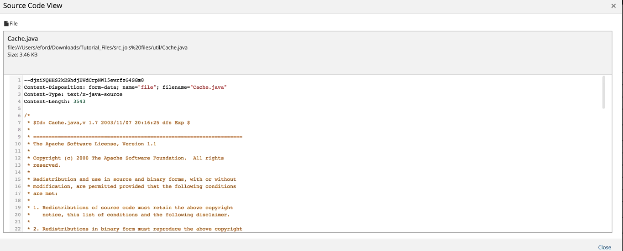Select the Cache.java file name heading
Screen dimensions: 623x251
click(23, 39)
